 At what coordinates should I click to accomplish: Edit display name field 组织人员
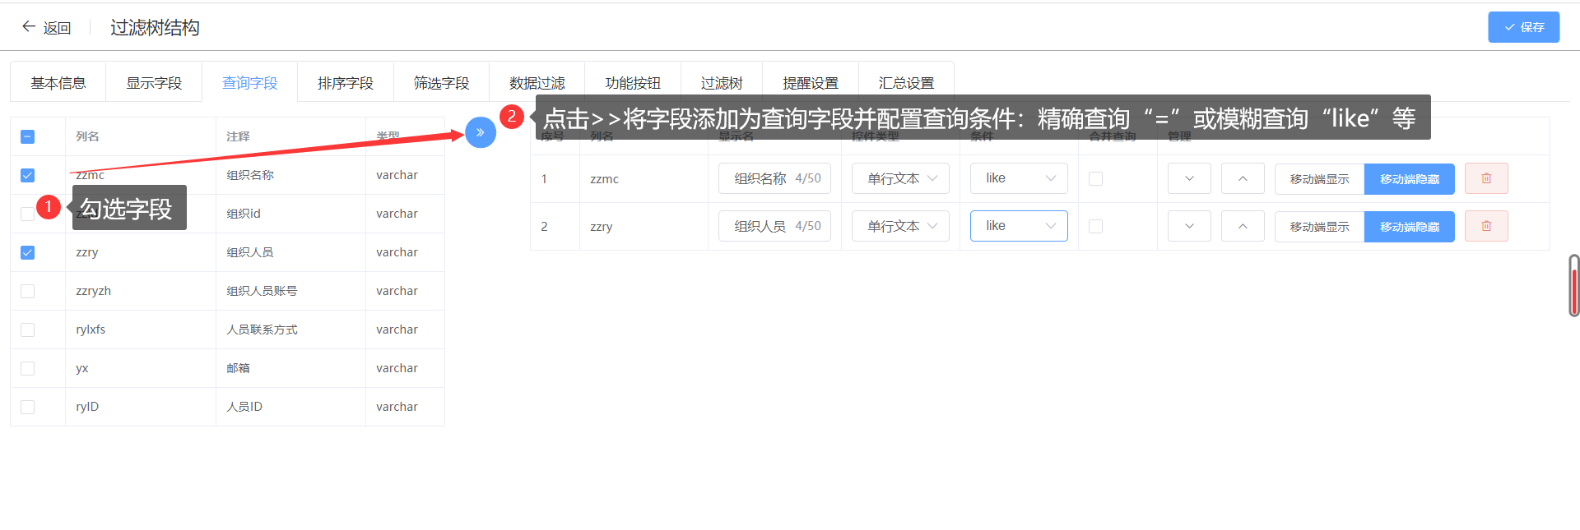pyautogui.click(x=774, y=226)
